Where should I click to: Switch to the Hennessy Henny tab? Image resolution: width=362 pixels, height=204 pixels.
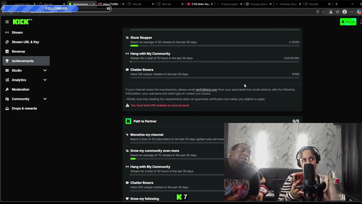(x=288, y=4)
